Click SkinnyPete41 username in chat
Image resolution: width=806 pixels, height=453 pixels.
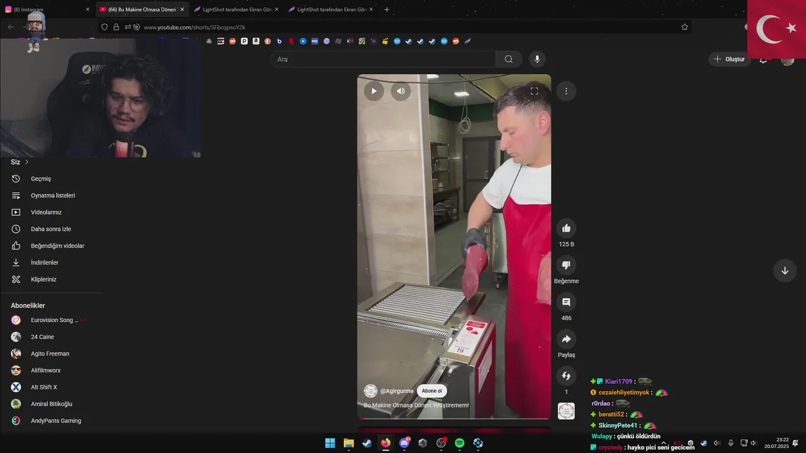pos(618,425)
